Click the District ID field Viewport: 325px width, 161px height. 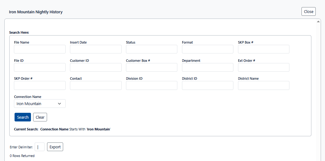pos(207,86)
